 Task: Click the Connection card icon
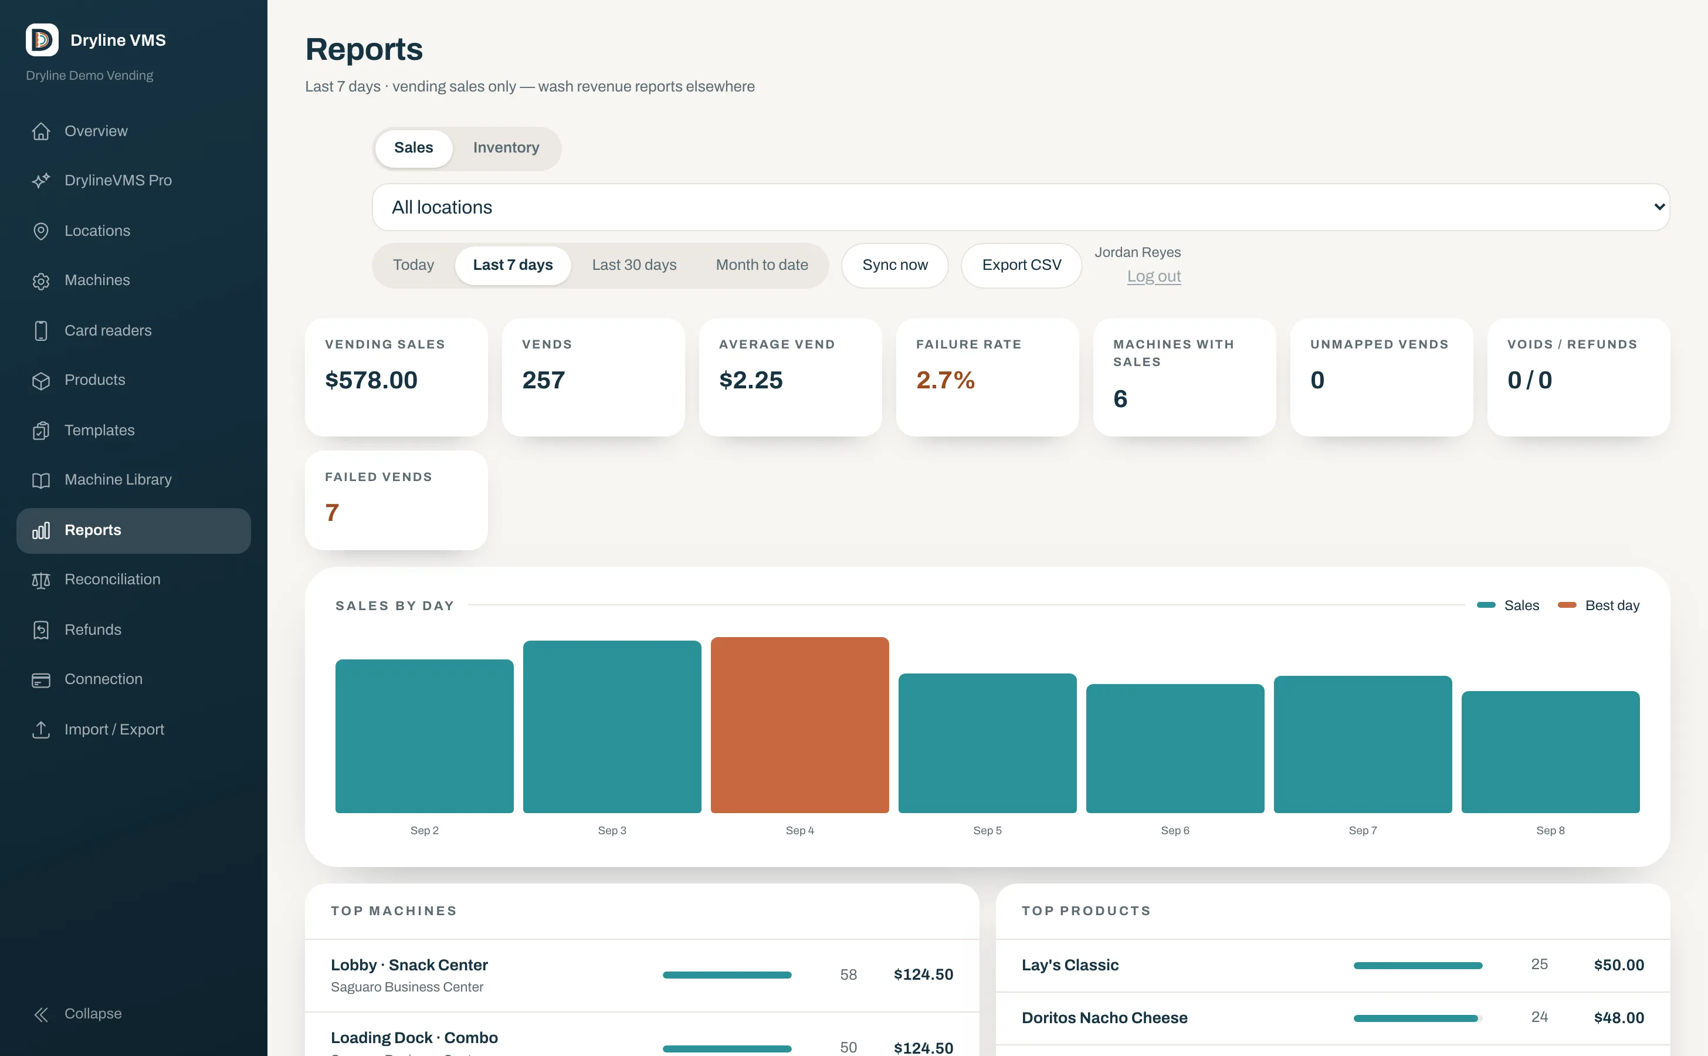point(41,681)
